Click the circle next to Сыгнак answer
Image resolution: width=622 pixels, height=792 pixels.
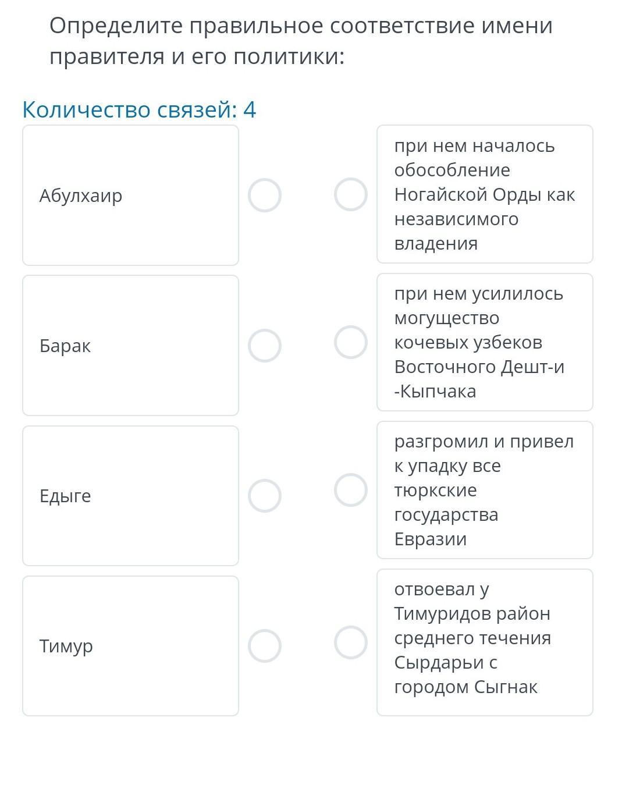tap(351, 642)
